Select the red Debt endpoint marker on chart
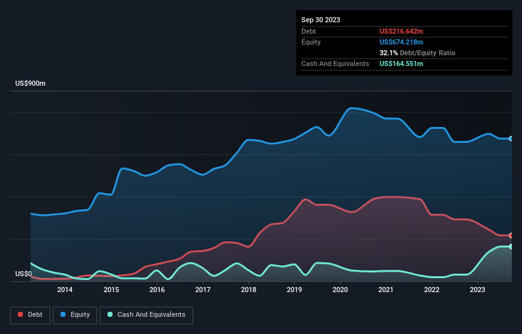Screen dimensions: 522x334 511,236
